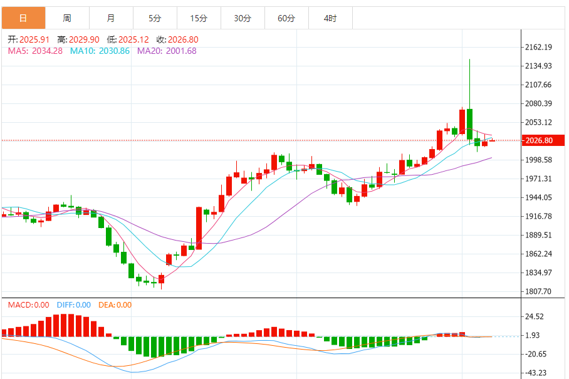This screenshot has height=379, width=569.
Task: Click the 开: 2025.91 open price
Action: pos(29,39)
